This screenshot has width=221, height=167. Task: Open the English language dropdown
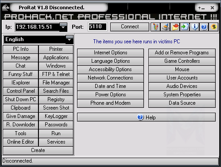70,39
